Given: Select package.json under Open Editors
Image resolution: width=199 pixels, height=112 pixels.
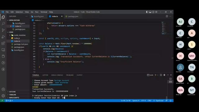Looking at the screenshot, I should 20,29.
